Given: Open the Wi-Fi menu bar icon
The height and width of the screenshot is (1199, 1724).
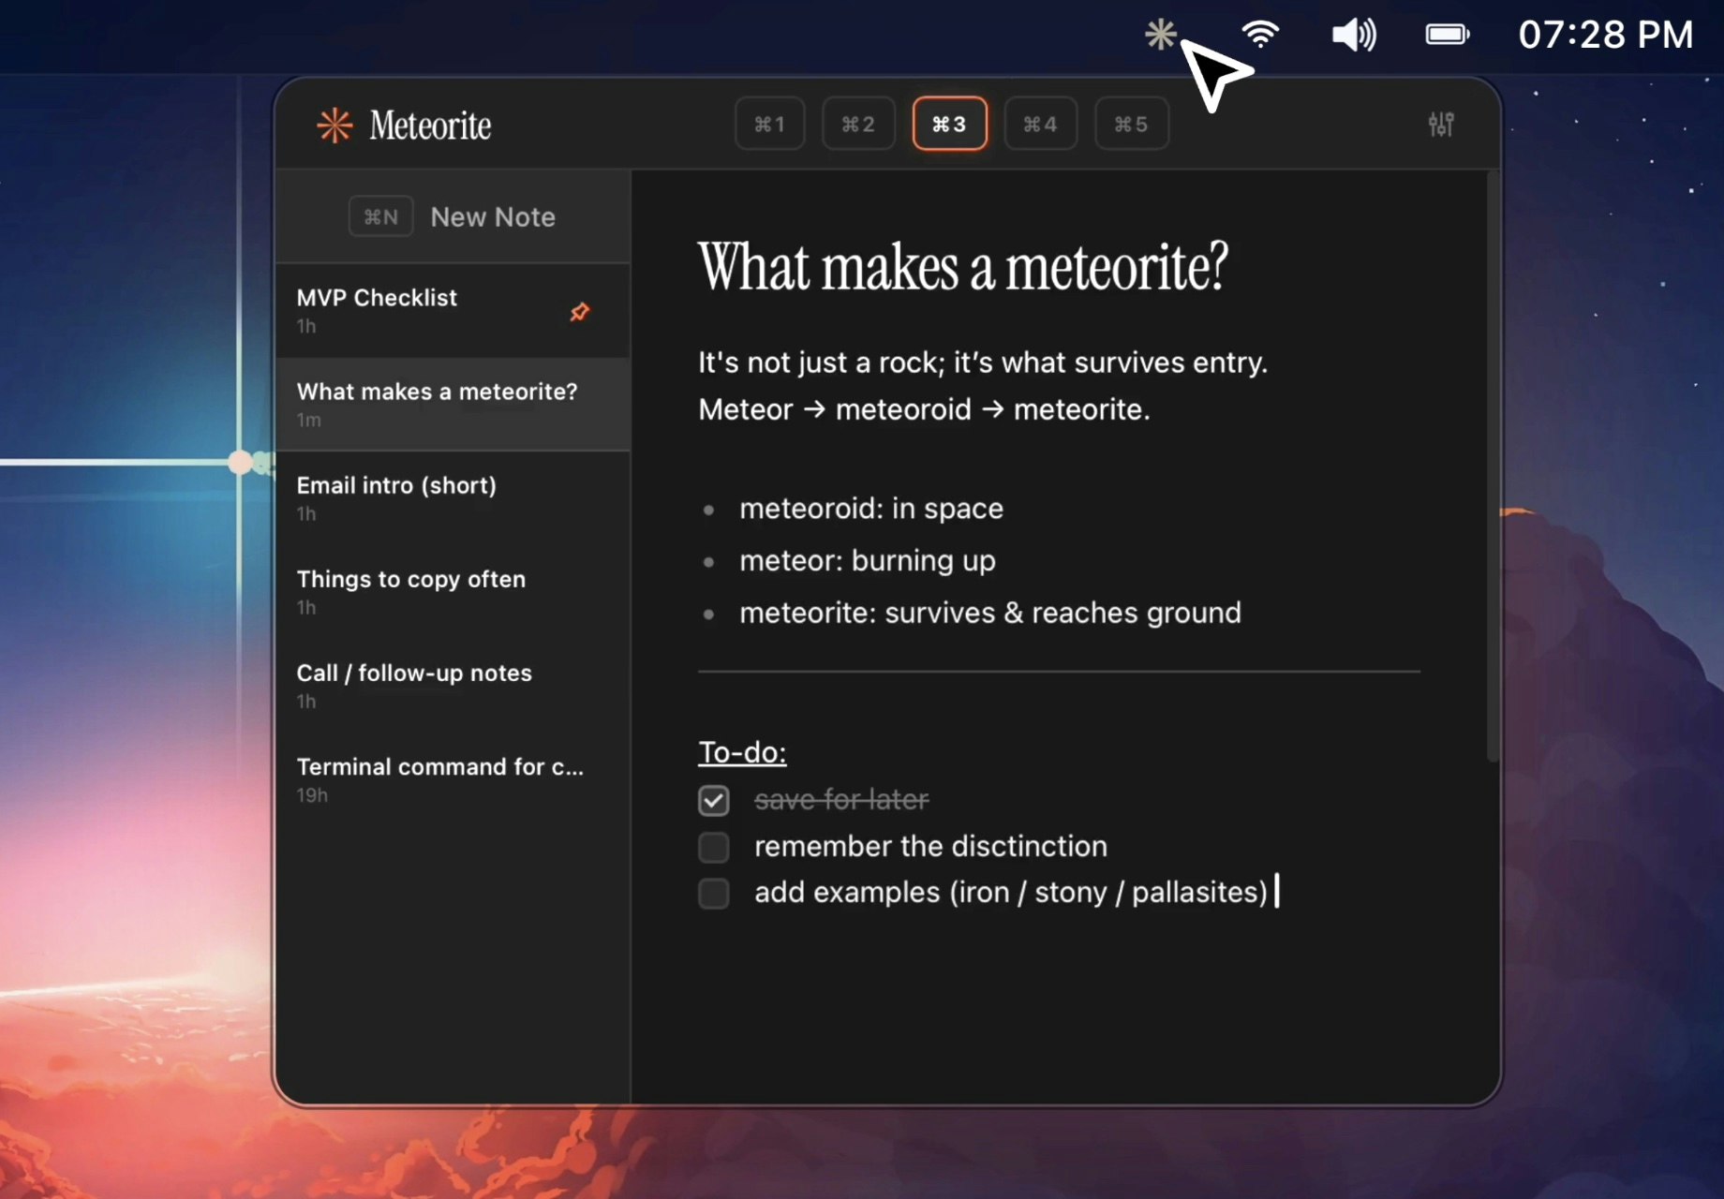Looking at the screenshot, I should point(1261,34).
